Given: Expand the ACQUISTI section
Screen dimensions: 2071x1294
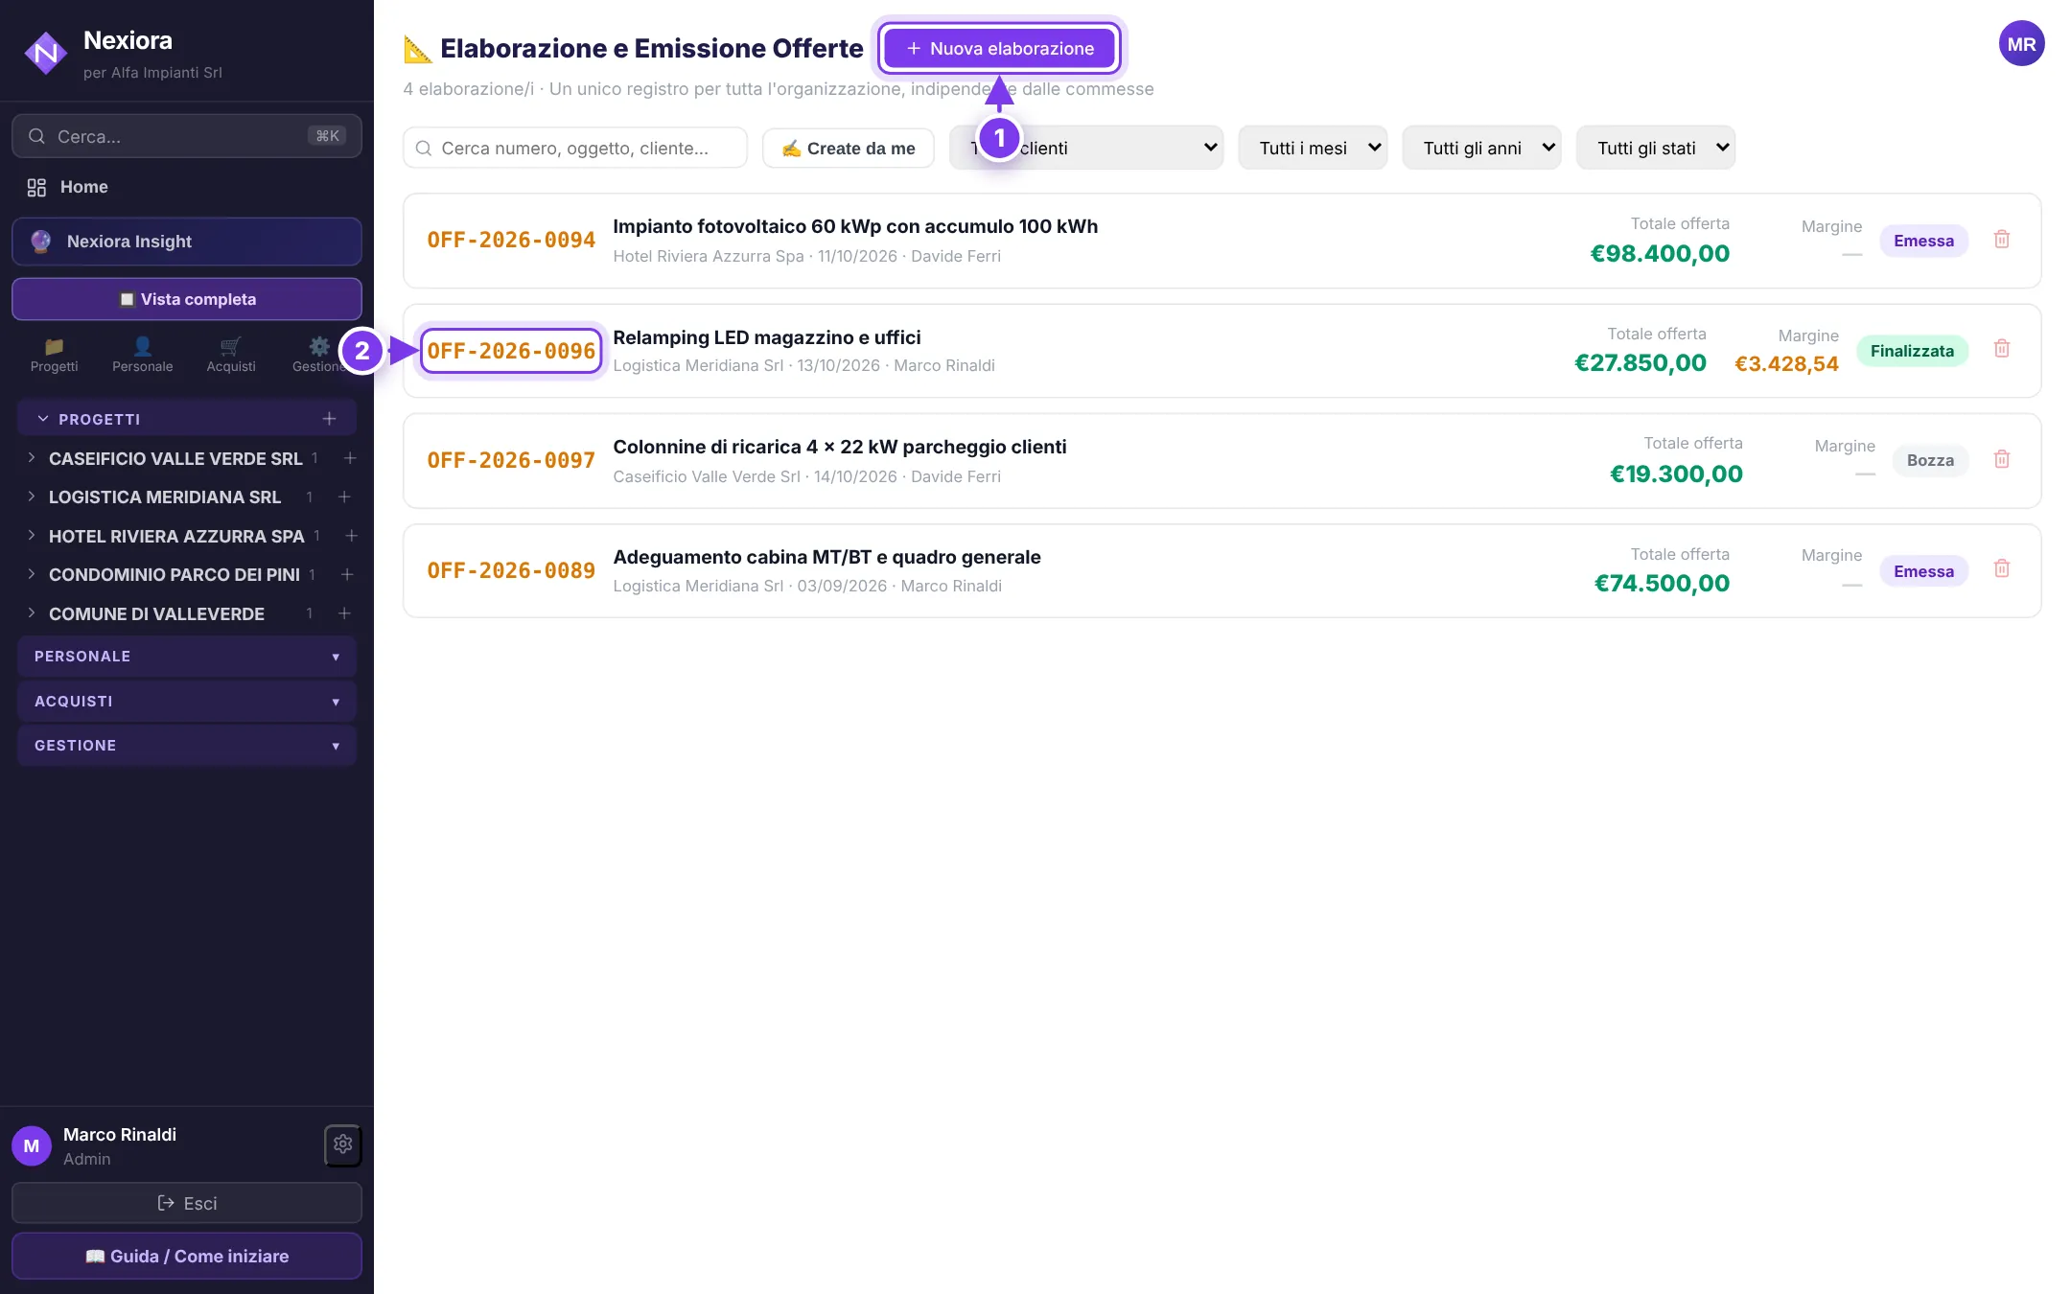Looking at the screenshot, I should click(187, 701).
